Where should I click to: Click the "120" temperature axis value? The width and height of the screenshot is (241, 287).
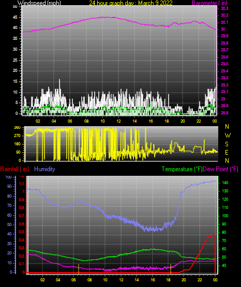click(225, 199)
